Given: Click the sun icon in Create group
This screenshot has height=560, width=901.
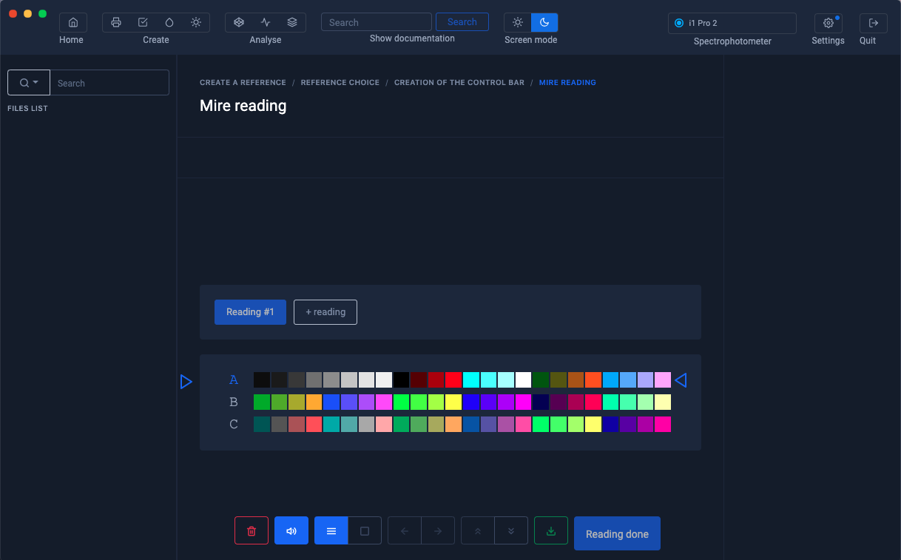Looking at the screenshot, I should 196,23.
